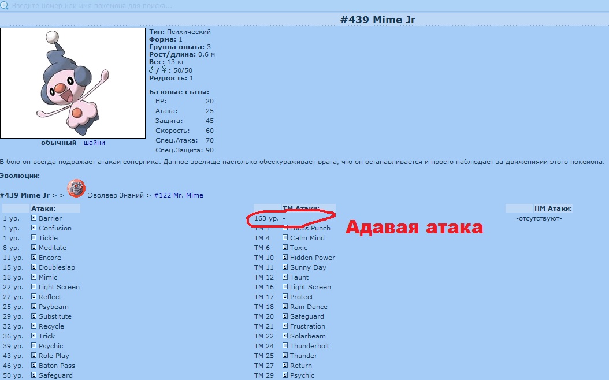Image resolution: width=609 pixels, height=380 pixels.
Task: Open info icon for TM Toxic
Action: point(285,248)
